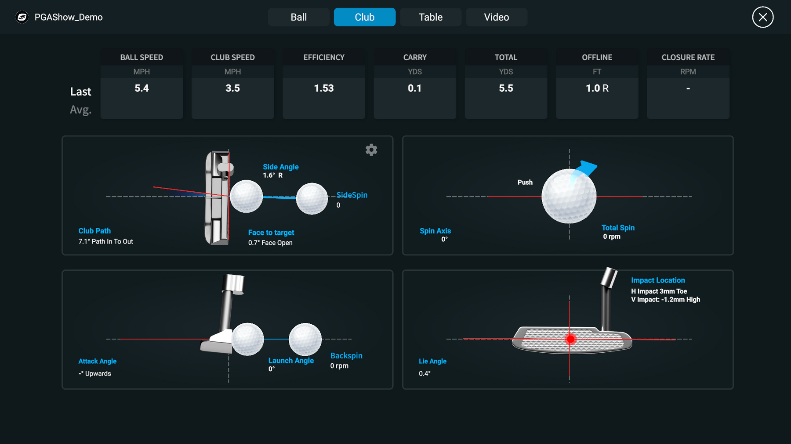791x444 pixels.
Task: Switch to the Video tab
Action: point(496,17)
